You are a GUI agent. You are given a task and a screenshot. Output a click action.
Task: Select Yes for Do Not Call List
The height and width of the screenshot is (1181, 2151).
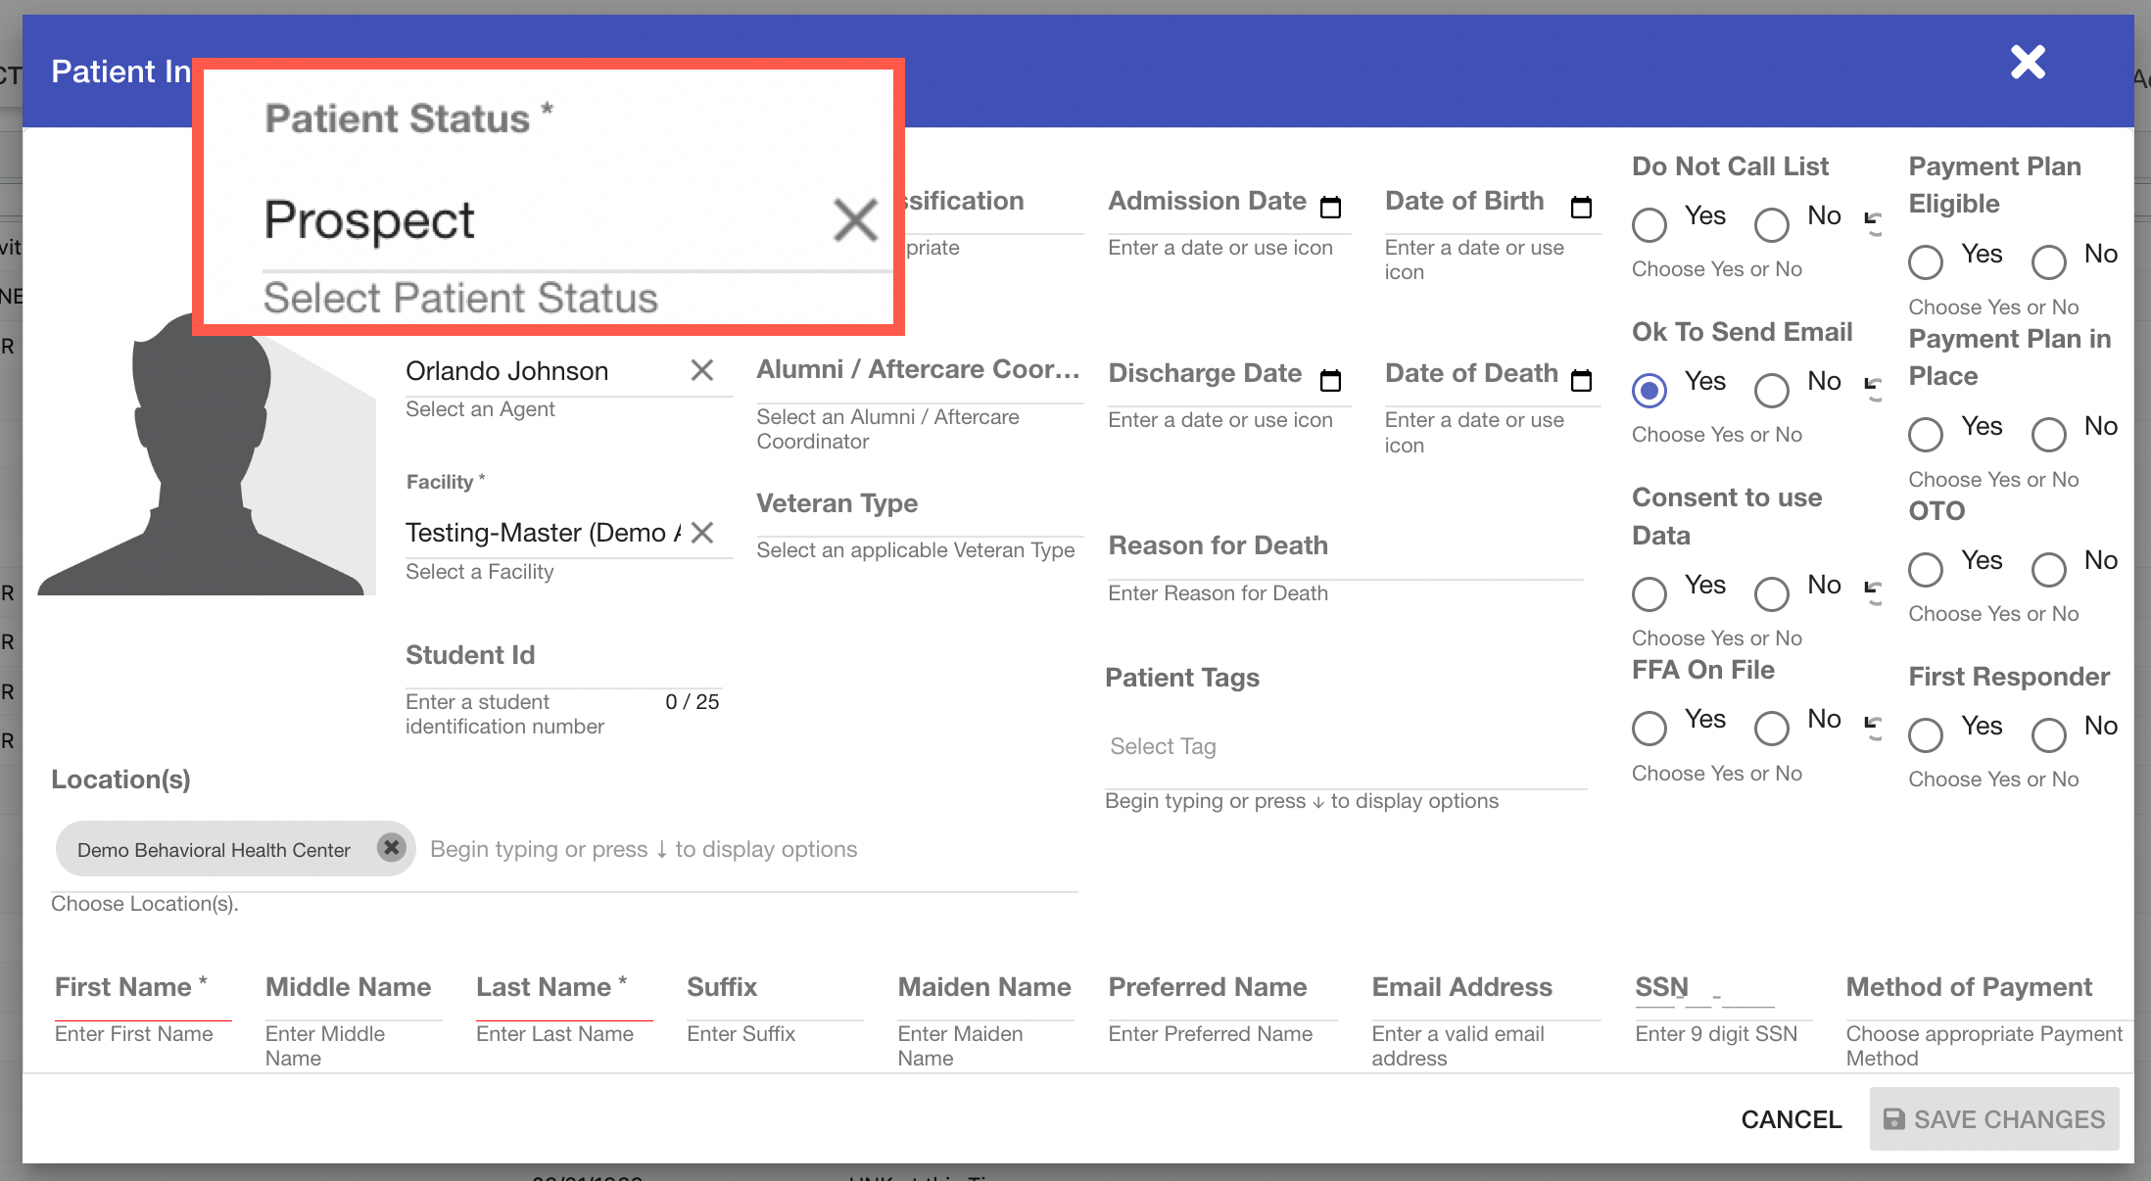click(1649, 224)
